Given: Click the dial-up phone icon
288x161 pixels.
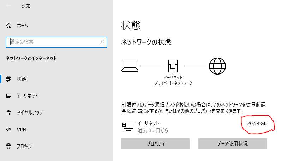Looking at the screenshot, I should click(8, 112).
